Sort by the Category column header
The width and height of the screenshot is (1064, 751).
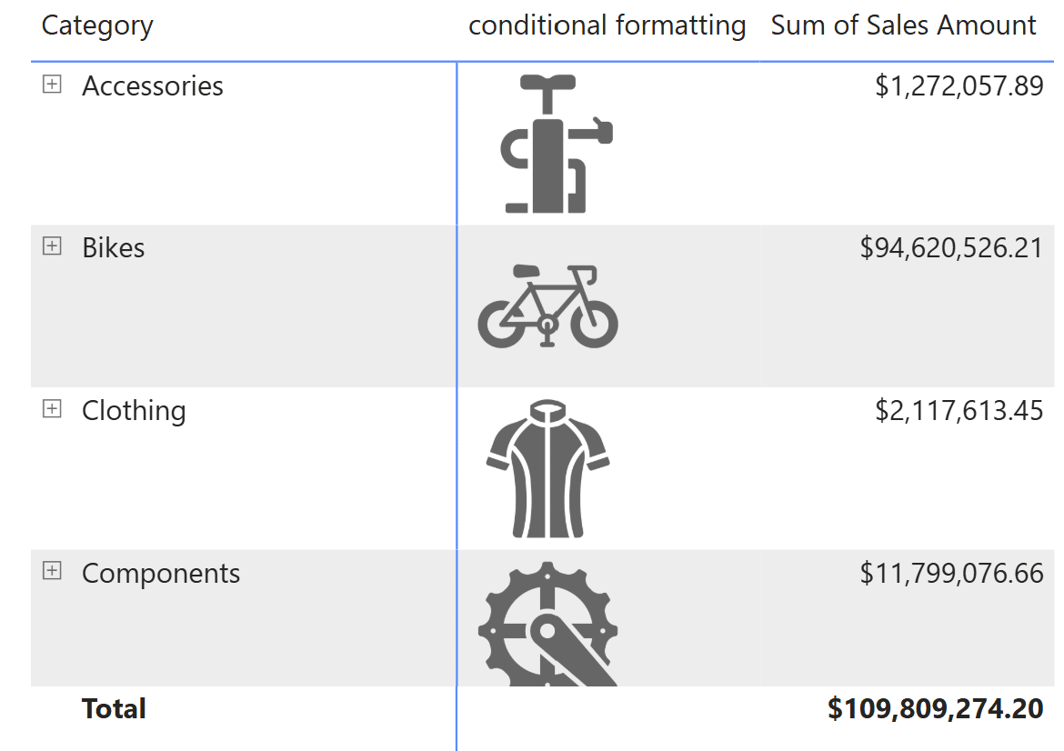tap(97, 26)
